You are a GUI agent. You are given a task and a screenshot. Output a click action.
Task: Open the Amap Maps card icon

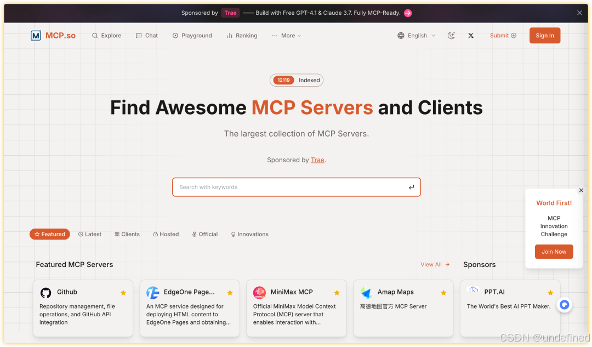point(366,293)
